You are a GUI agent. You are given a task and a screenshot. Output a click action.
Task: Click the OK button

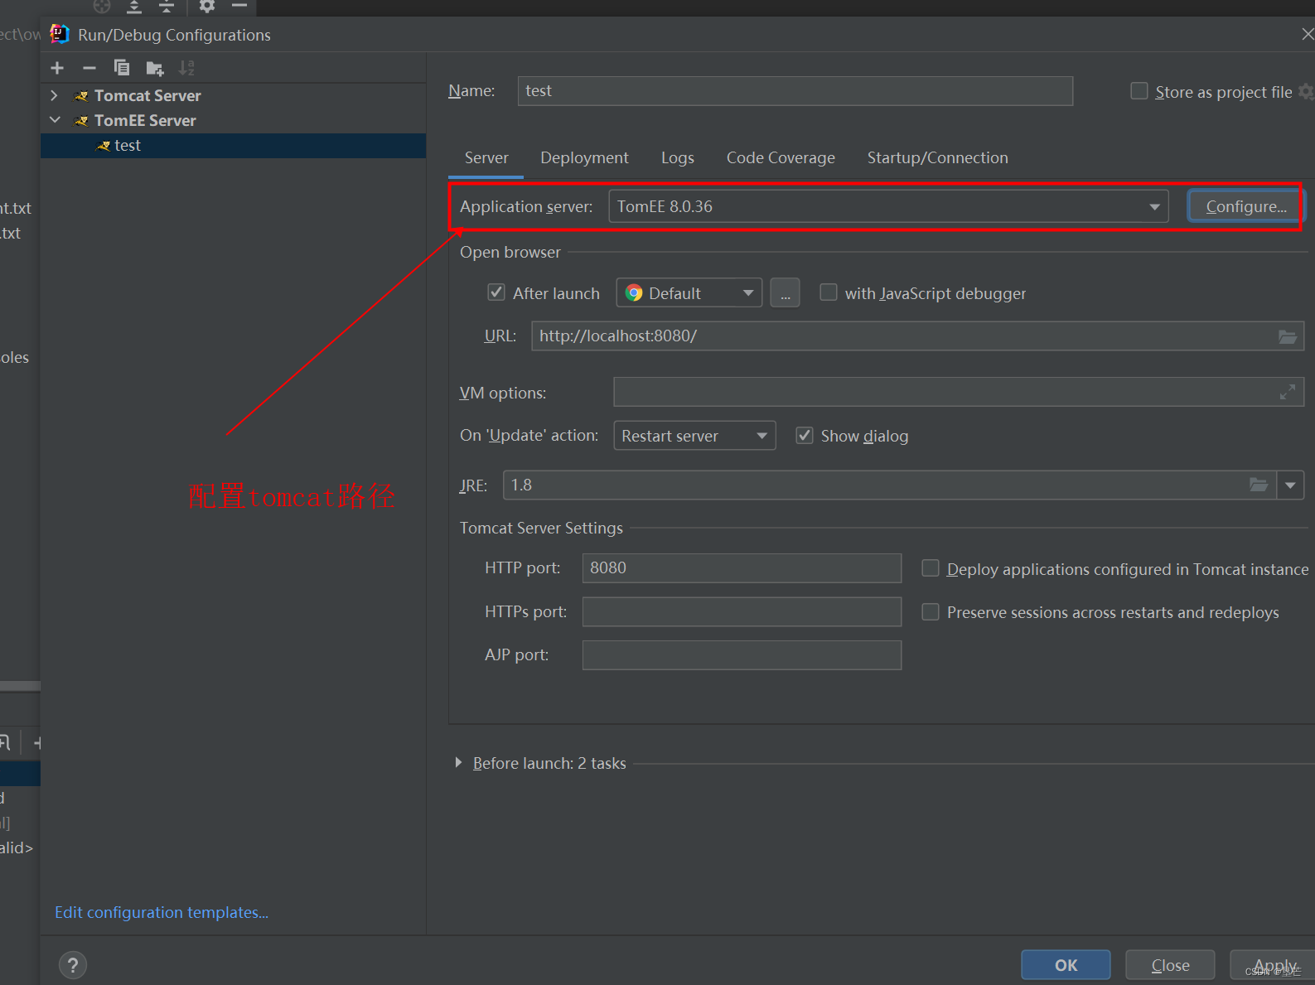coord(1066,965)
